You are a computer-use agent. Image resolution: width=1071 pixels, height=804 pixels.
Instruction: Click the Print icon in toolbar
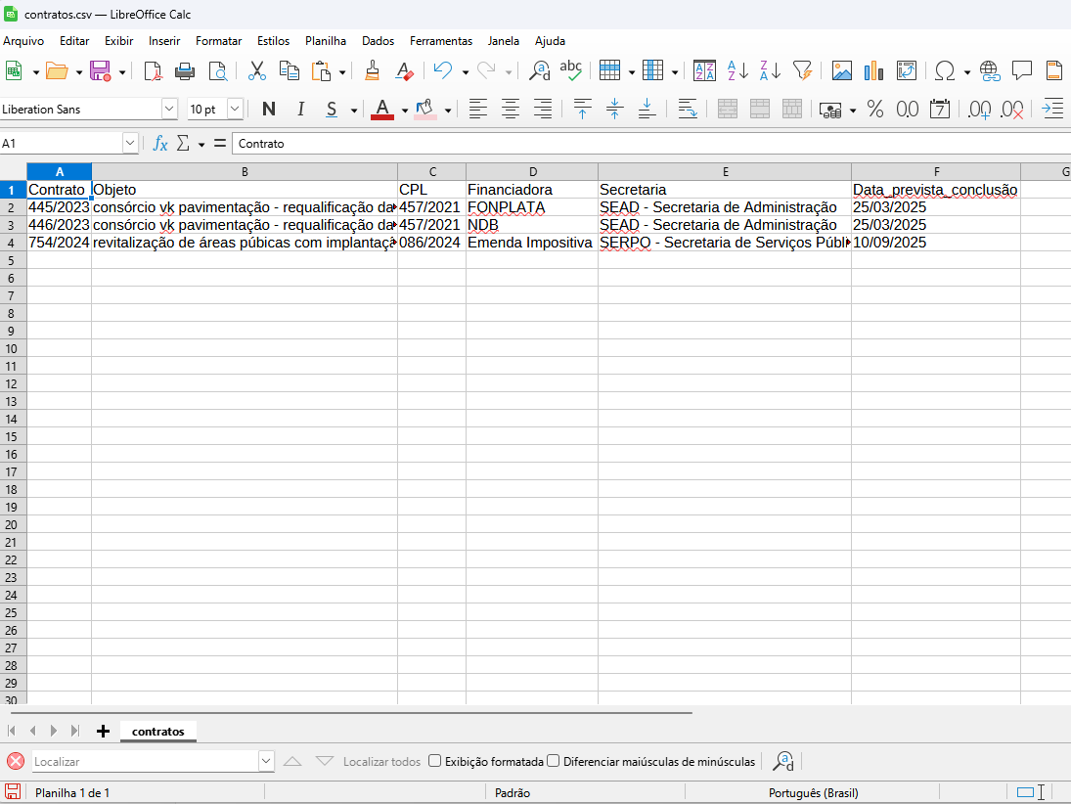point(185,70)
